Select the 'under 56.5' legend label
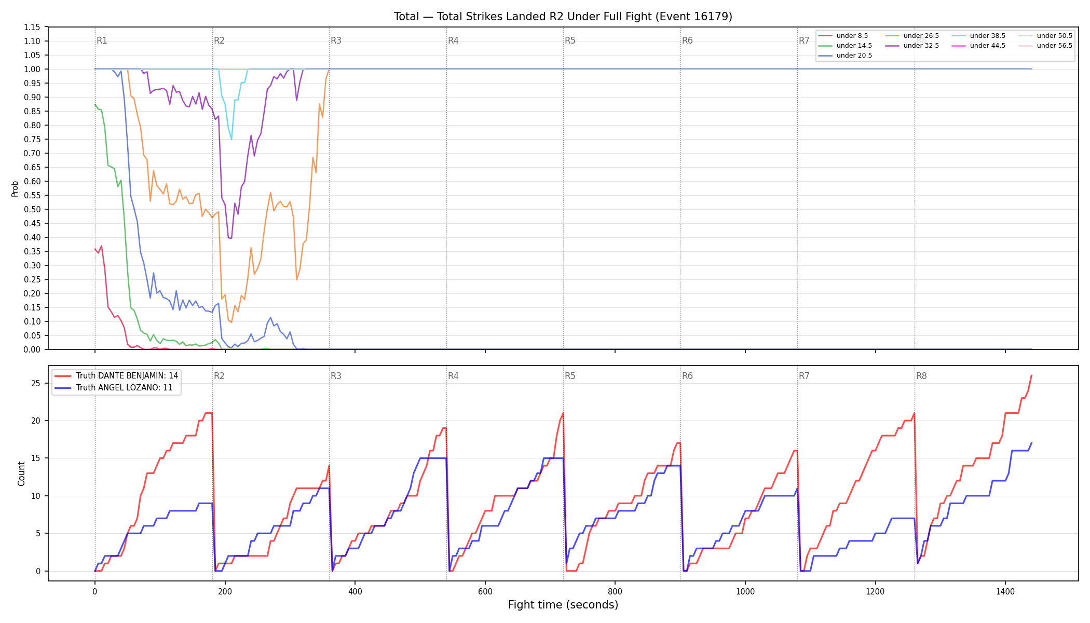The height and width of the screenshot is (623, 1090). coord(1055,46)
